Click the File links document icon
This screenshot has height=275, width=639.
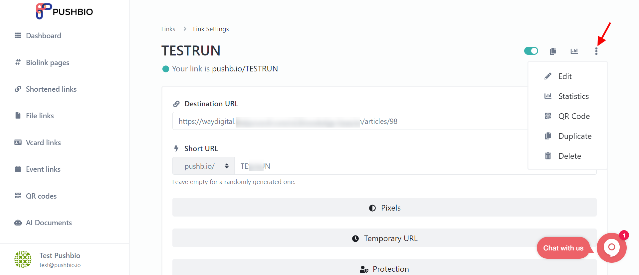pyautogui.click(x=18, y=115)
